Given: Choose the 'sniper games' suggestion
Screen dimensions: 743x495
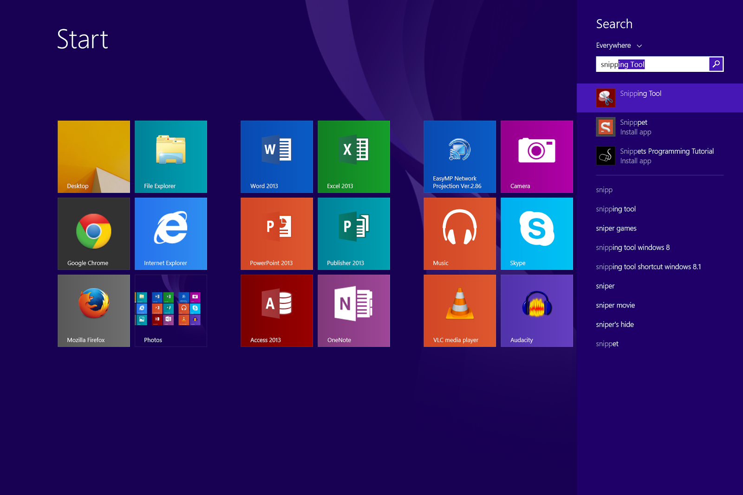Looking at the screenshot, I should (616, 228).
